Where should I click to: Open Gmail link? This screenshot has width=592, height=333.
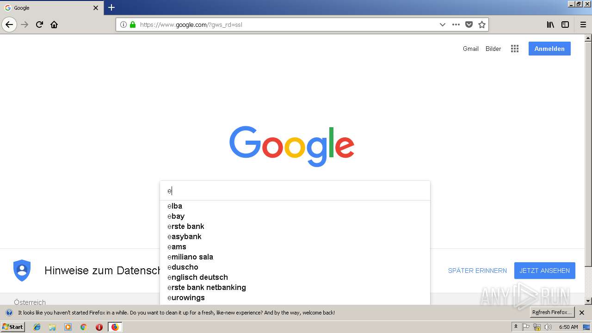coord(470,49)
